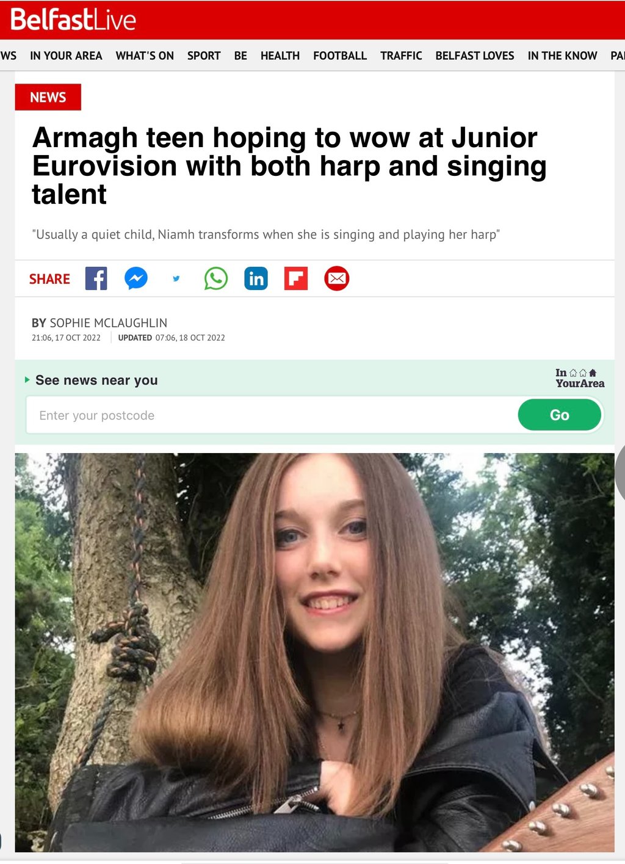Open the Traffic section
The height and width of the screenshot is (864, 625).
click(401, 56)
